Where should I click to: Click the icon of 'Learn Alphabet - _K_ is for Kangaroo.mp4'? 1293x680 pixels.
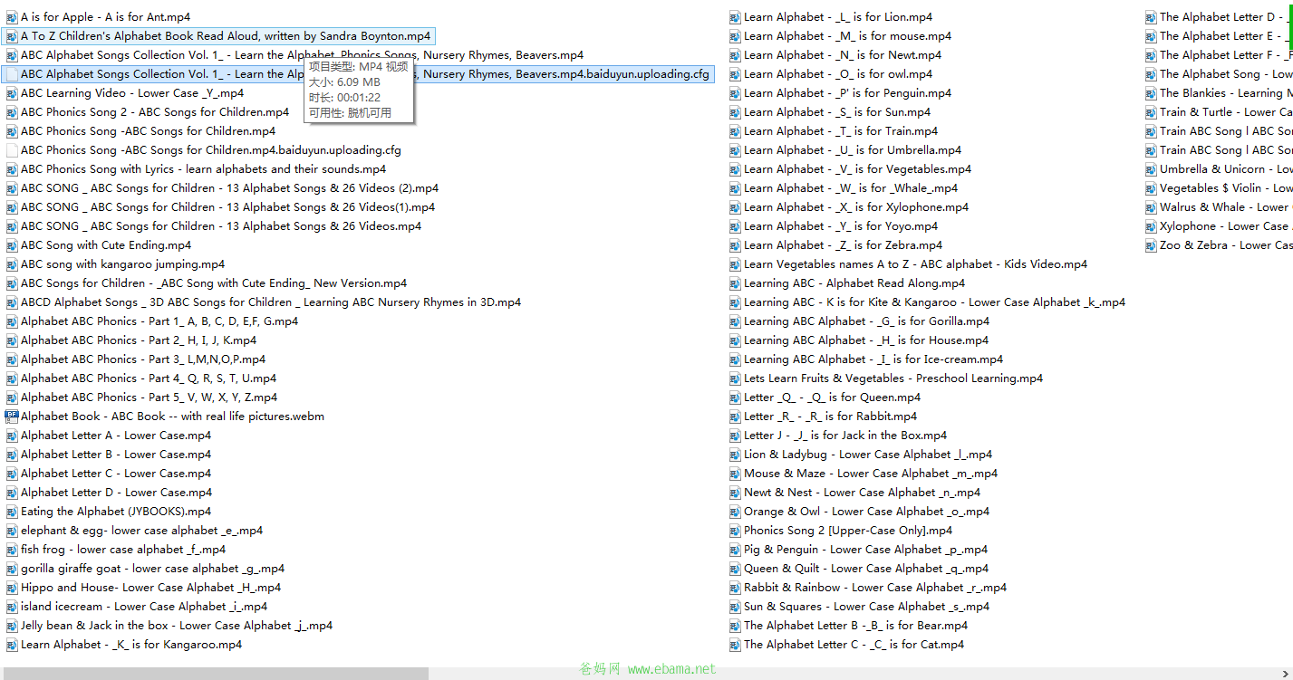click(x=12, y=645)
